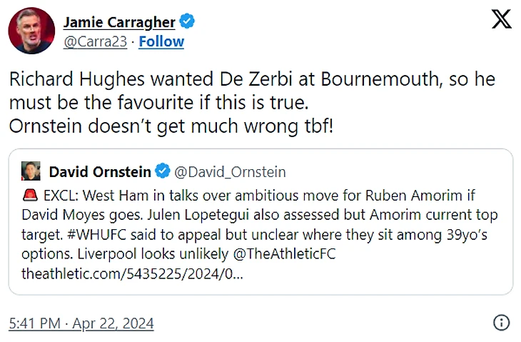Follow Jamie Carragher via Follow link

tap(161, 41)
